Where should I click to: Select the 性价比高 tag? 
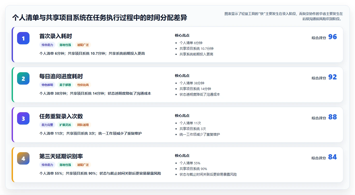tap(83, 85)
